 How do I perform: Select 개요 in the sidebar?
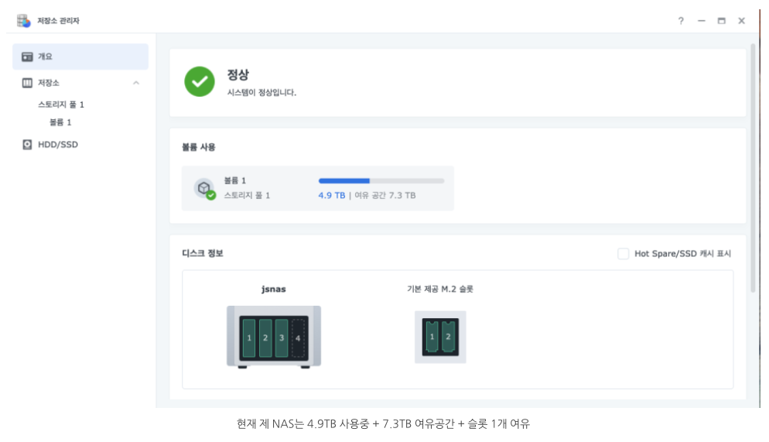[46, 57]
